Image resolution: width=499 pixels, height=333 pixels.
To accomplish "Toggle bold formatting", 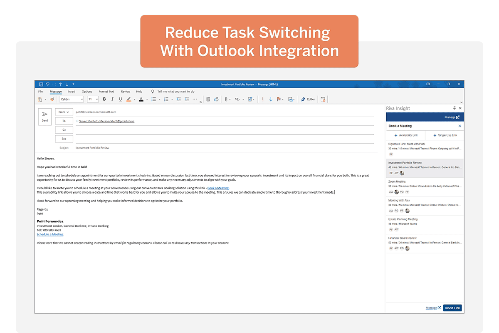I will 104,99.
